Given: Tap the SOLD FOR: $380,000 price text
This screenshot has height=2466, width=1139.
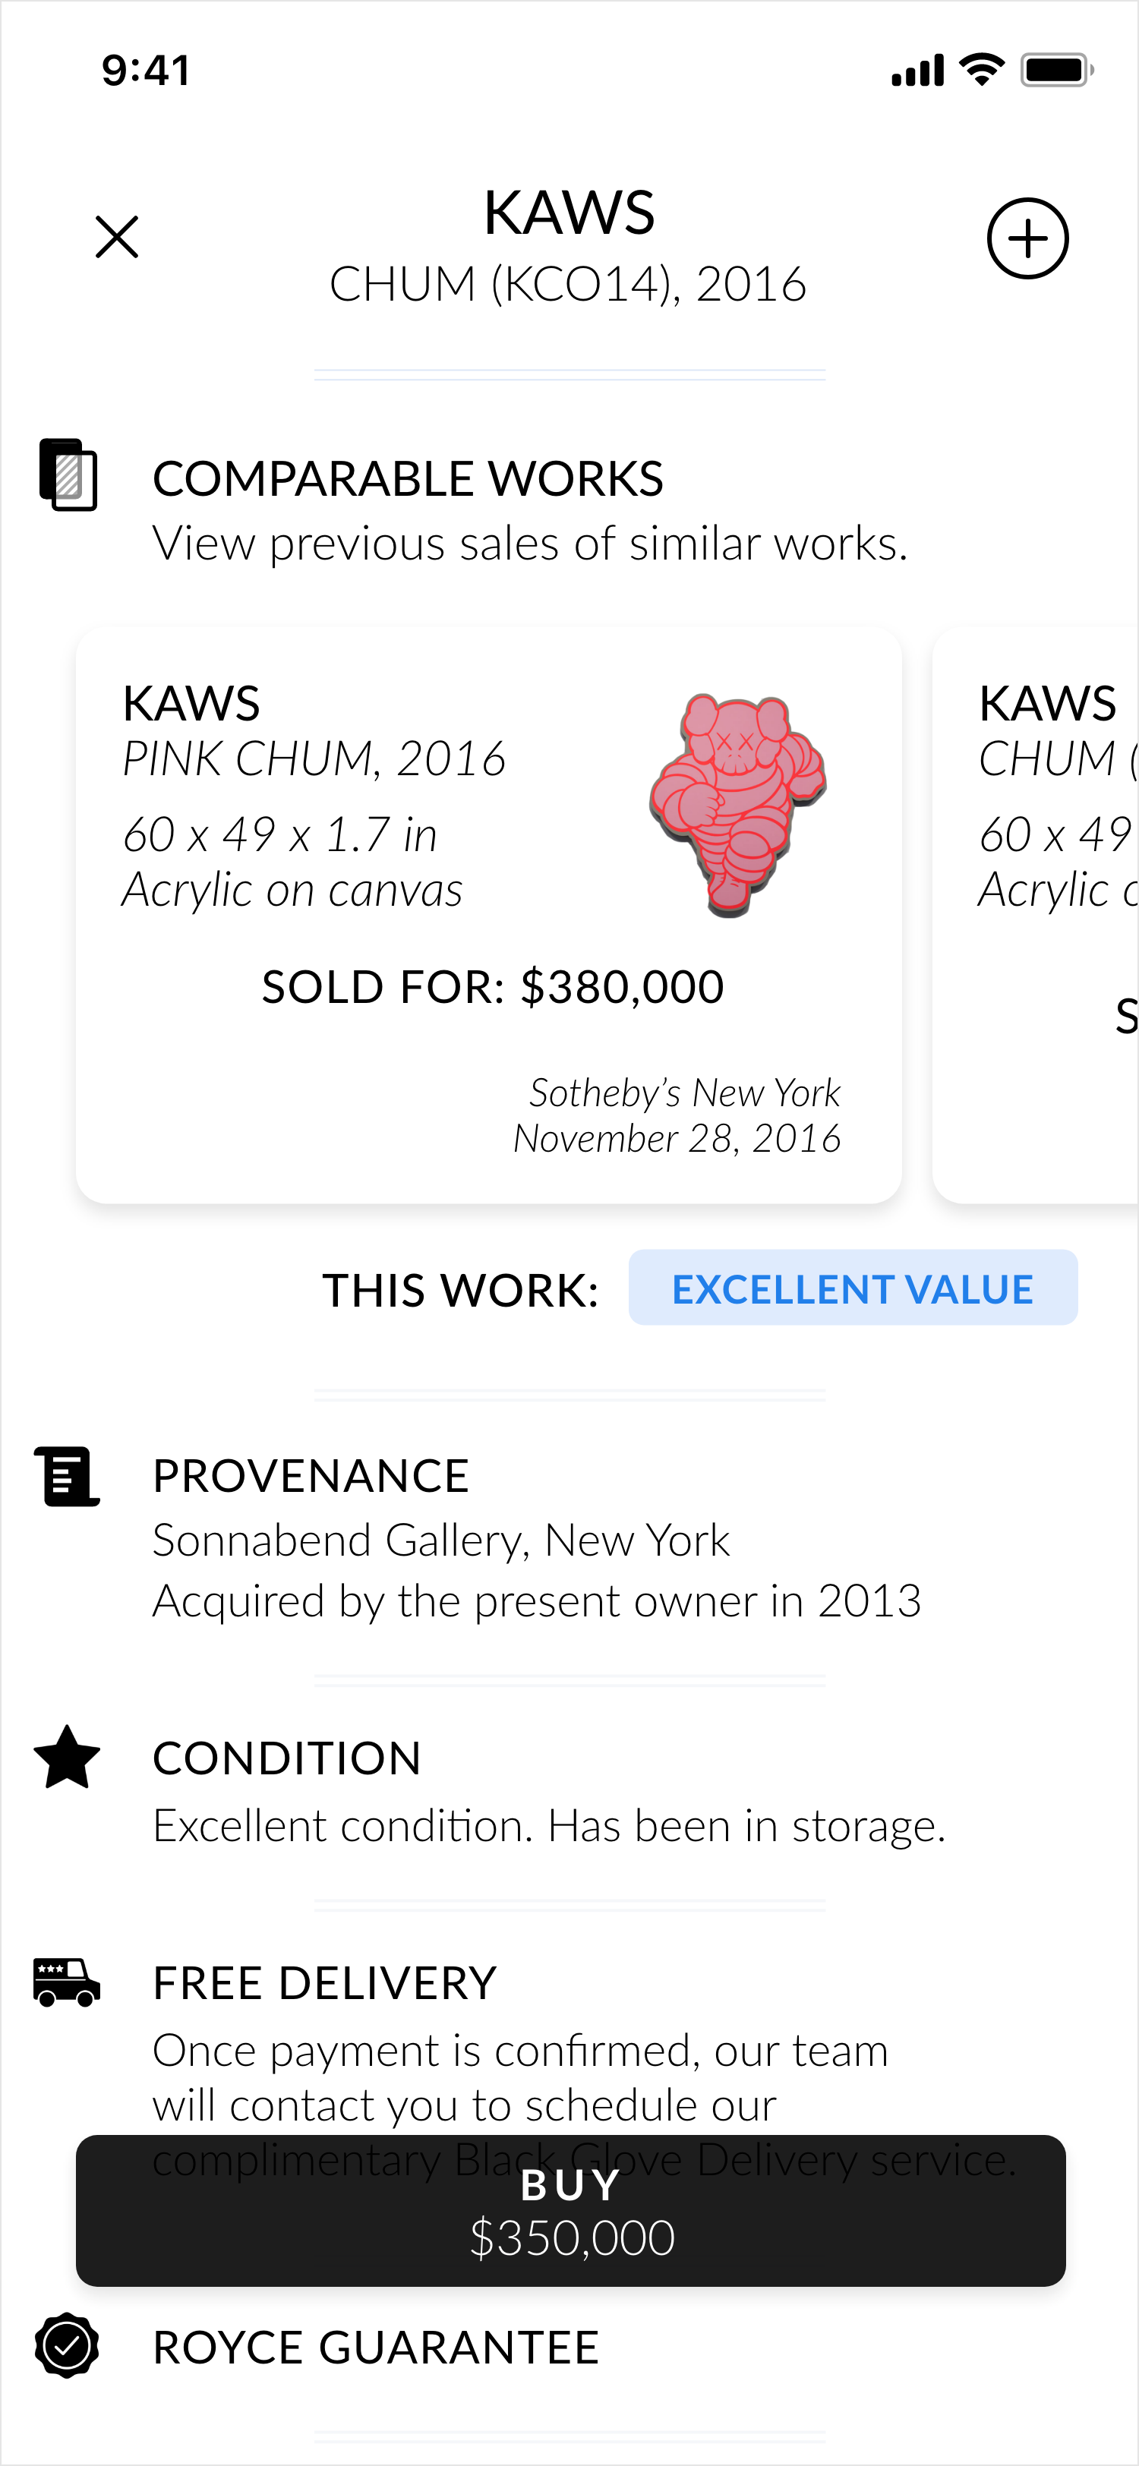Looking at the screenshot, I should tap(493, 986).
